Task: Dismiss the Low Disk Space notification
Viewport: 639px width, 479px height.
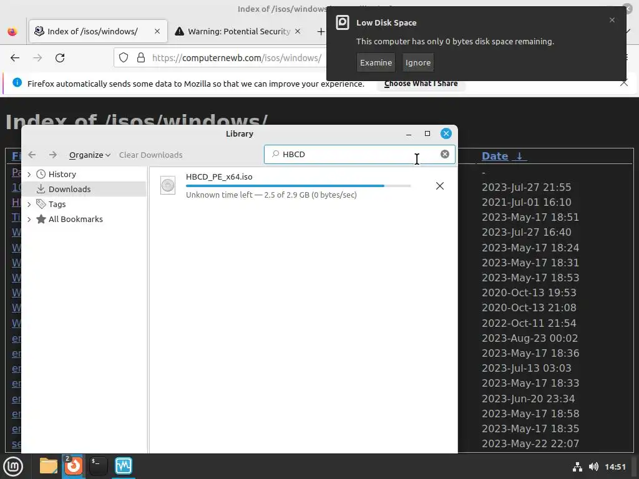Action: tap(612, 20)
